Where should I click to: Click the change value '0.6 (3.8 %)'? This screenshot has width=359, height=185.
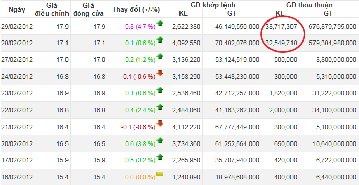click(x=140, y=144)
